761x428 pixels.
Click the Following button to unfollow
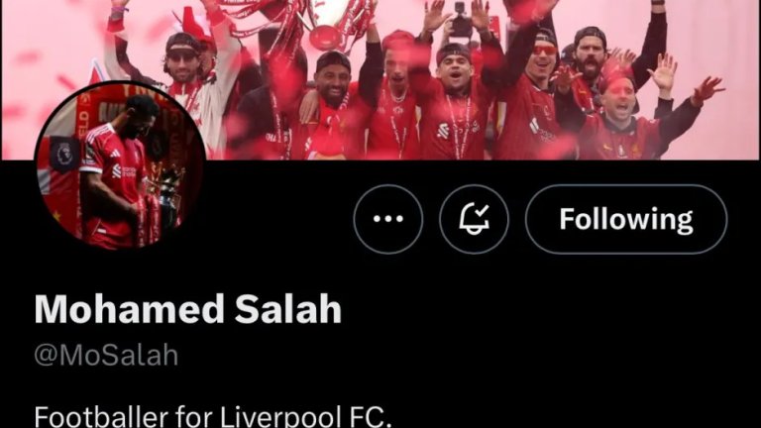(x=626, y=219)
